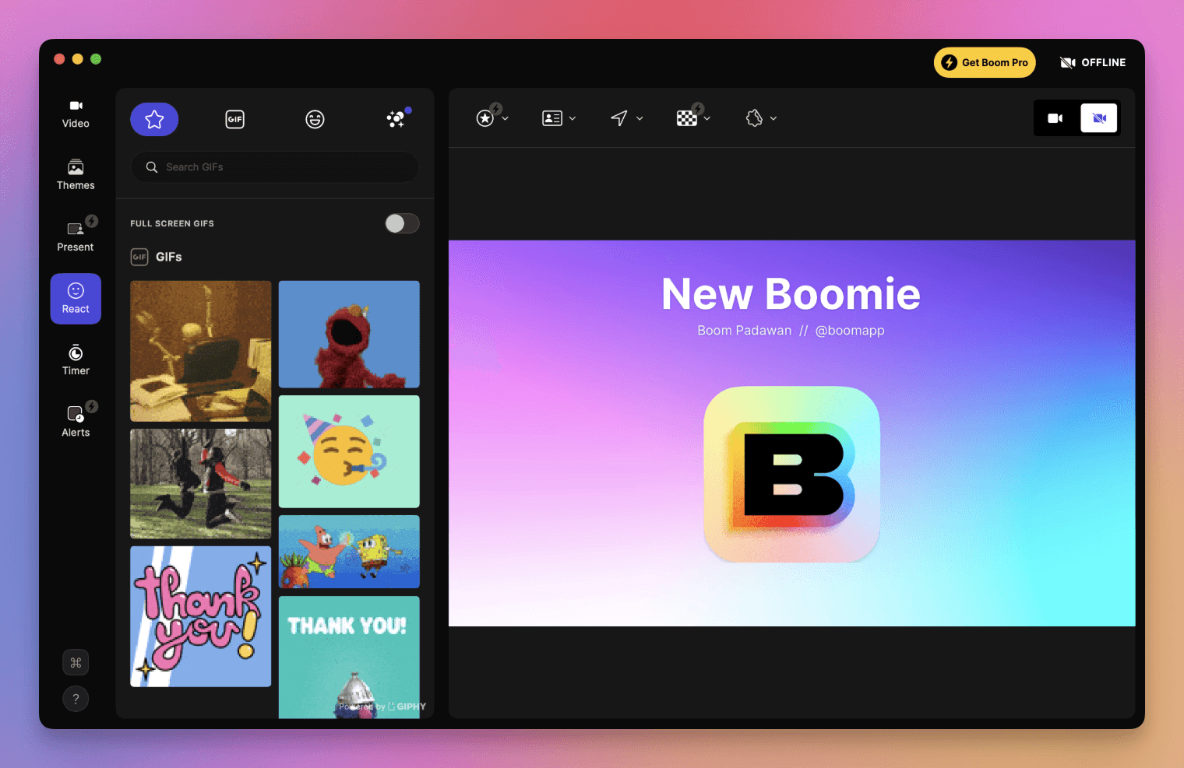This screenshot has width=1184, height=768.
Task: Select the red Elmo GIF
Action: click(x=349, y=335)
